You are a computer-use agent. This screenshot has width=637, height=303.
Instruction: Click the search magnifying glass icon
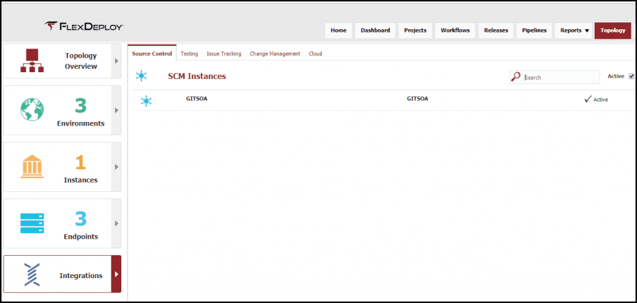coord(515,77)
